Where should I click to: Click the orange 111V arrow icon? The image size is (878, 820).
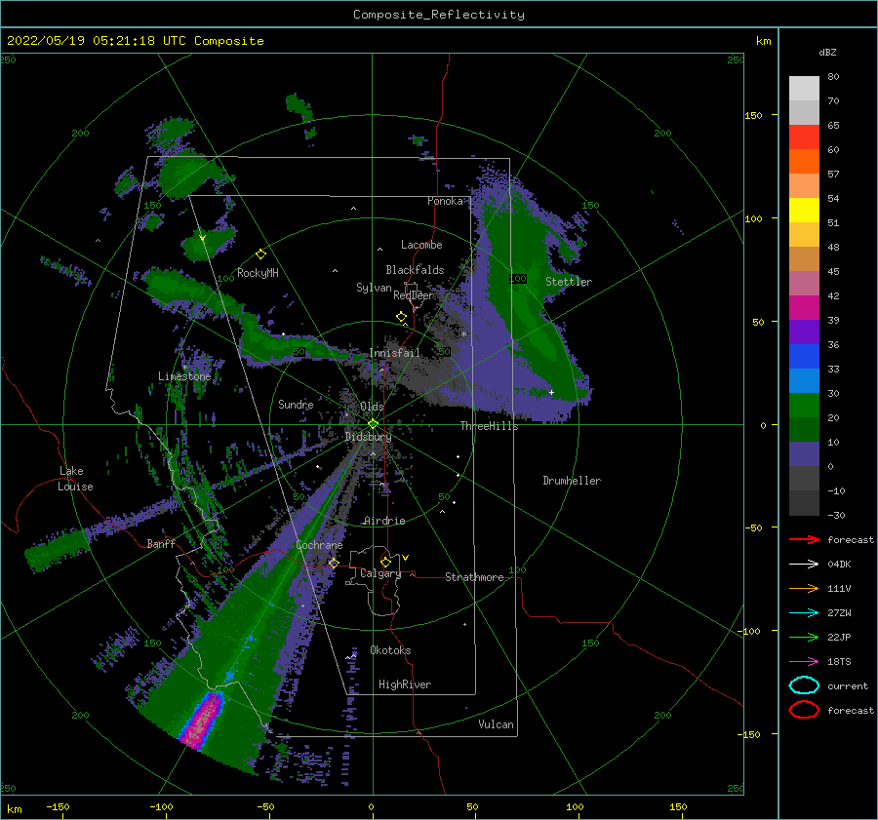(x=804, y=588)
